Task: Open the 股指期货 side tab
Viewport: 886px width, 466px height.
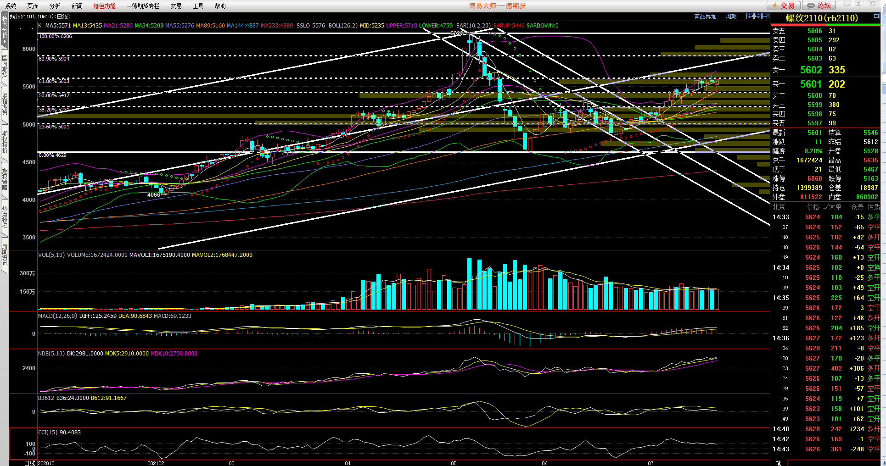Action: [5, 104]
